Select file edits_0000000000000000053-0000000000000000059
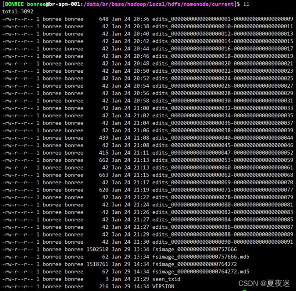 click(x=223, y=160)
